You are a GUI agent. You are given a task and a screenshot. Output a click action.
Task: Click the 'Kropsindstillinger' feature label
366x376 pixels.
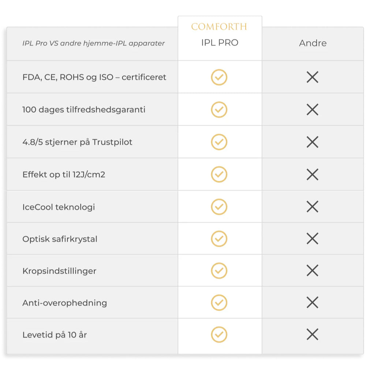(x=59, y=271)
